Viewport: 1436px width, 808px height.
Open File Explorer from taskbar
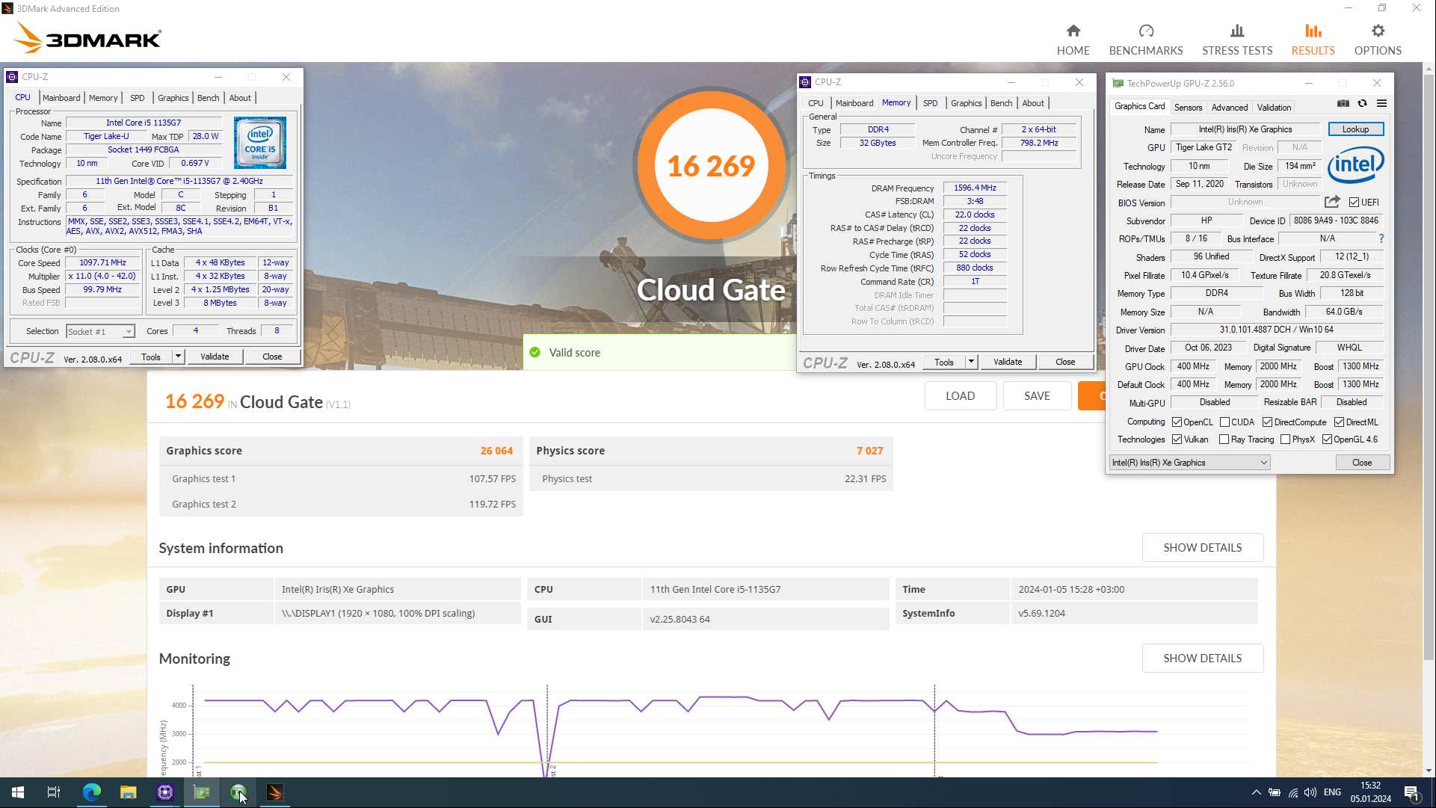pos(128,792)
